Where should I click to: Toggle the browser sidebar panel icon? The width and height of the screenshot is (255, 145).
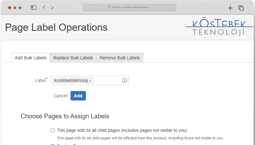(34, 8)
